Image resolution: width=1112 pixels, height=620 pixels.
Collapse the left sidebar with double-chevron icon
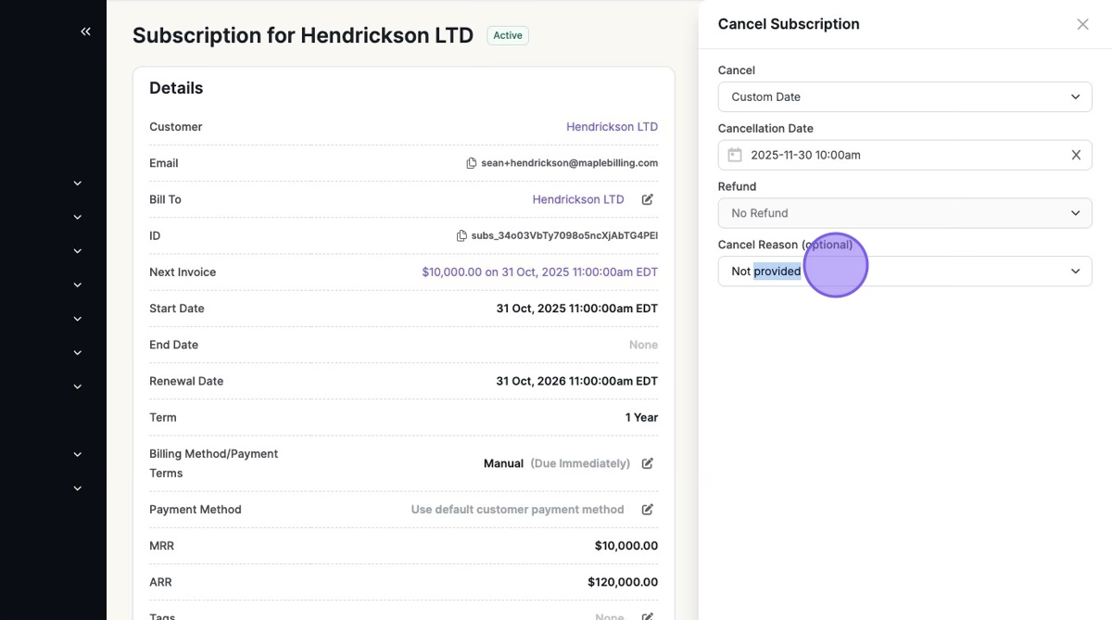[85, 32]
